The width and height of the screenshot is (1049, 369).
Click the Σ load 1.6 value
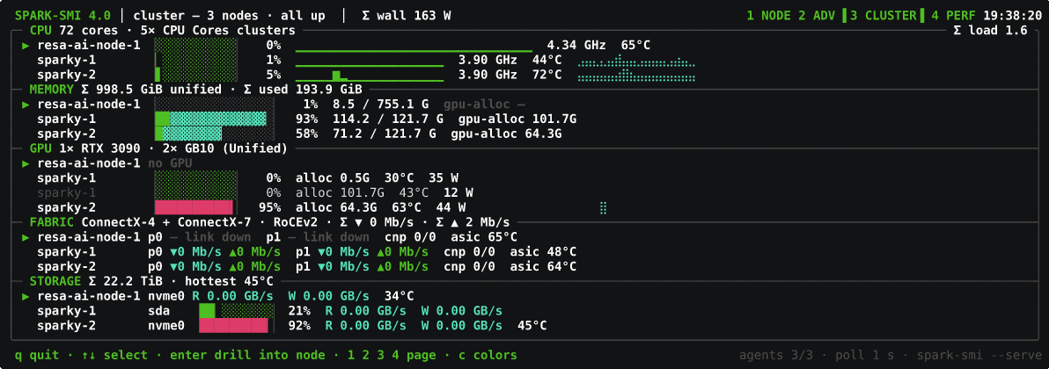[x=990, y=31]
